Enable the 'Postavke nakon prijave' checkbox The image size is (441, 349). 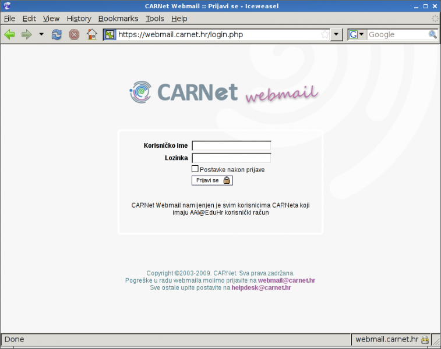(195, 169)
